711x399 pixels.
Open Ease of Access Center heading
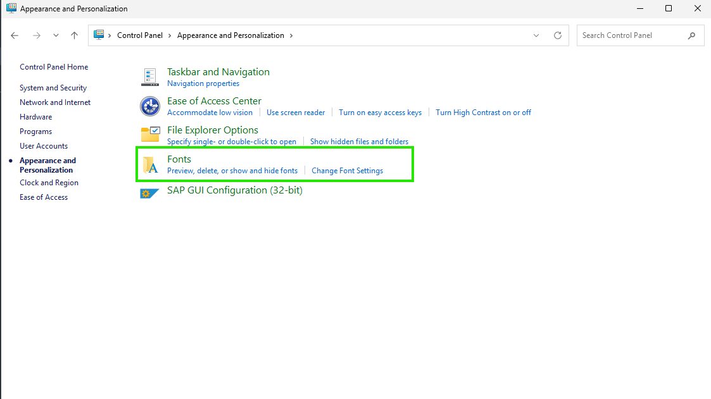click(x=214, y=101)
